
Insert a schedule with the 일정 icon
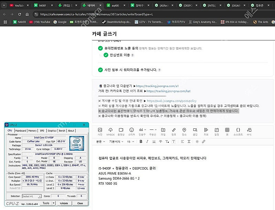[217, 132]
